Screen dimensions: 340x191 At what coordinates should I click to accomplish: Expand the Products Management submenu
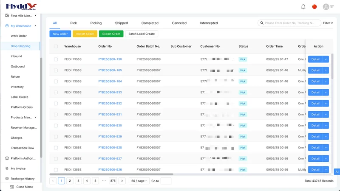(x=35, y=118)
